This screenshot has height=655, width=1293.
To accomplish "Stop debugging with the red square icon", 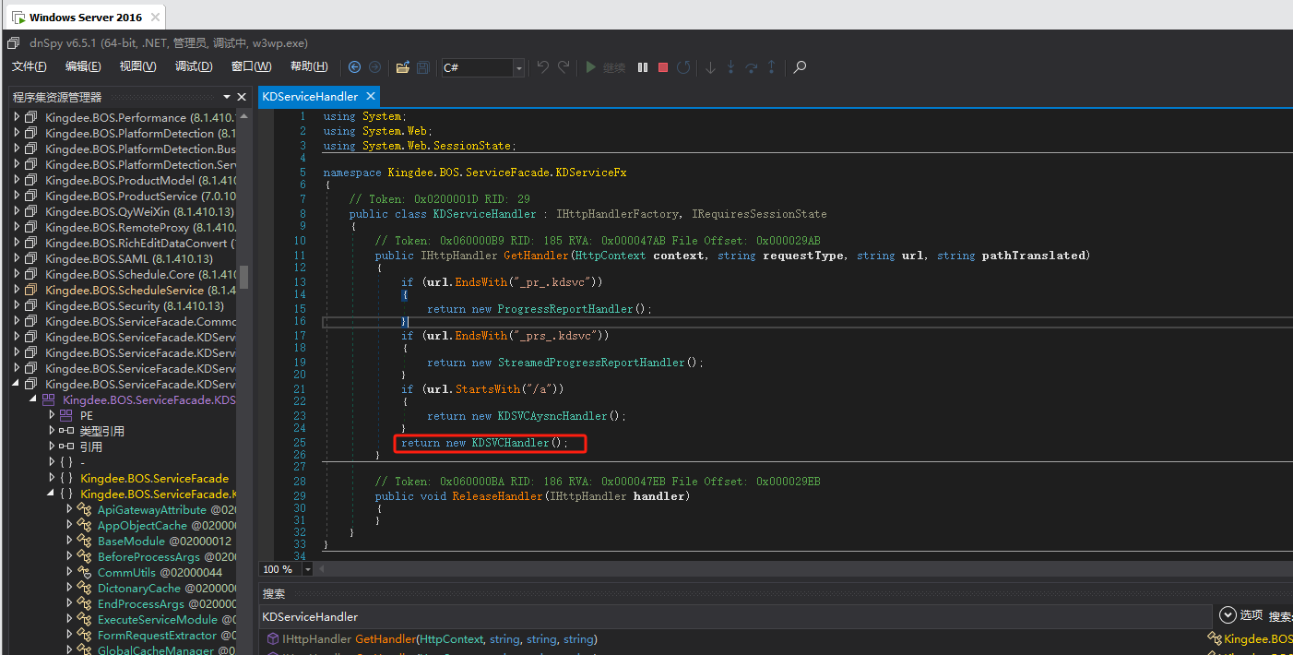I will coord(662,67).
